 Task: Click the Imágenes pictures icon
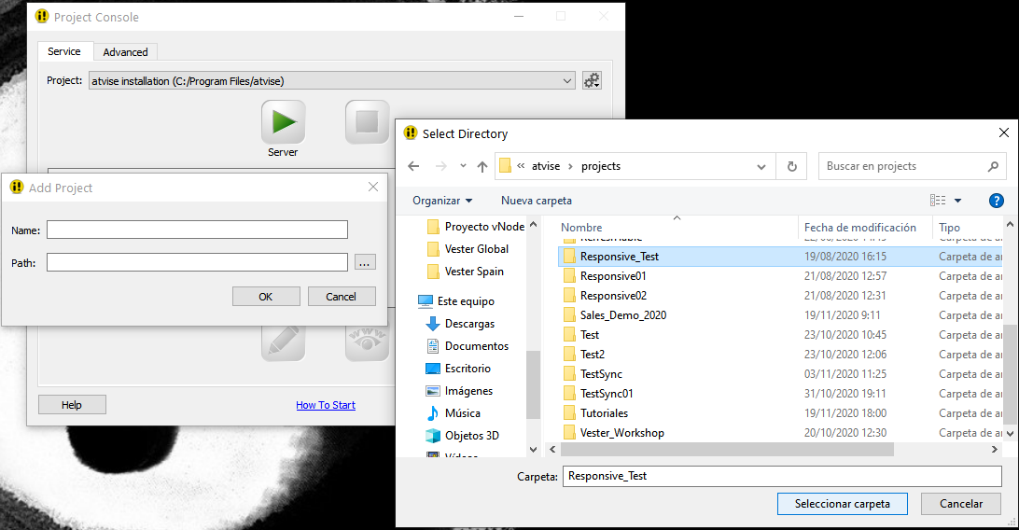point(433,391)
